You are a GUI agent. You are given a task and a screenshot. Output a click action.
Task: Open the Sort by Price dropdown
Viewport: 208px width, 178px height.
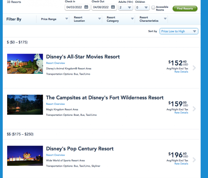coord(179,31)
